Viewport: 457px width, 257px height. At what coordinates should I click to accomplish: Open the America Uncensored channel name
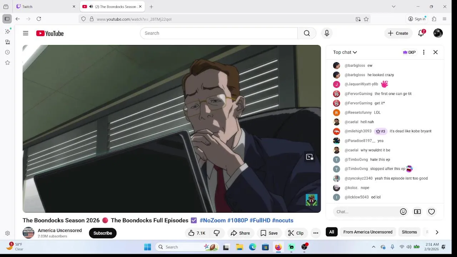[60, 230]
